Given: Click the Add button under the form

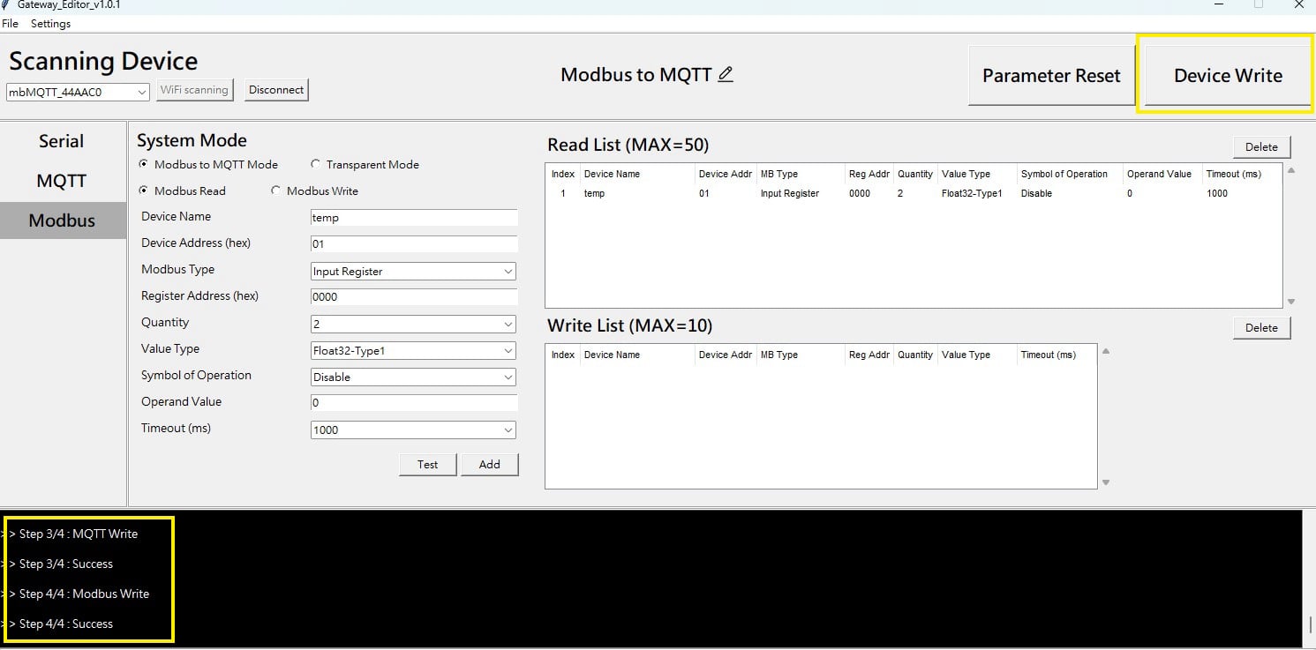Looking at the screenshot, I should point(489,465).
